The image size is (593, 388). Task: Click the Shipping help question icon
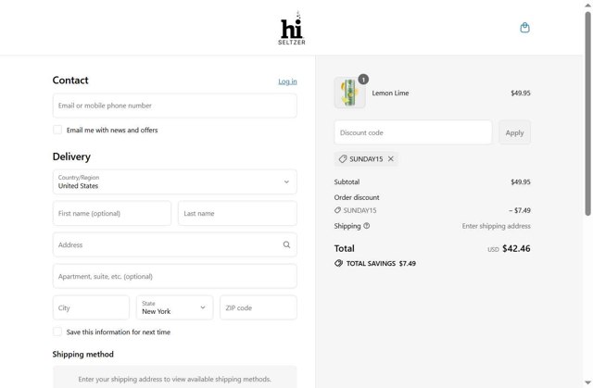tap(367, 226)
